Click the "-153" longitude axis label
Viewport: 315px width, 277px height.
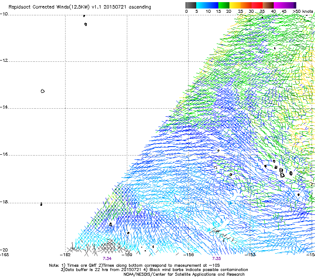point(250,255)
